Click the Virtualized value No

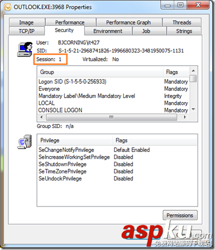tap(115, 59)
